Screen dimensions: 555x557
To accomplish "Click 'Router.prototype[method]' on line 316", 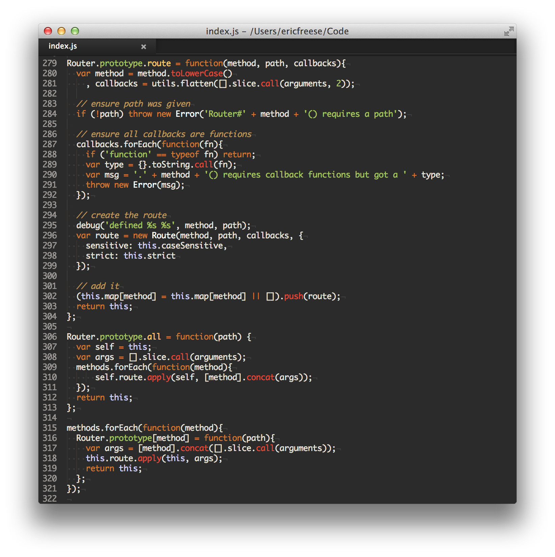I will (133, 438).
